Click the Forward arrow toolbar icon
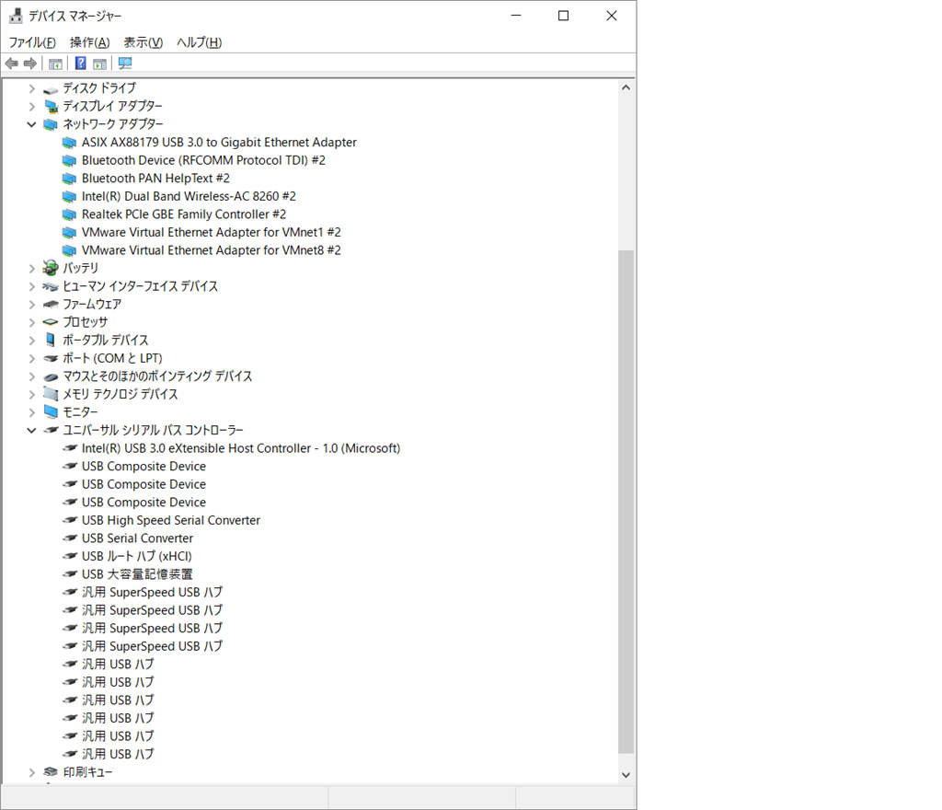The width and height of the screenshot is (942, 810). [30, 64]
